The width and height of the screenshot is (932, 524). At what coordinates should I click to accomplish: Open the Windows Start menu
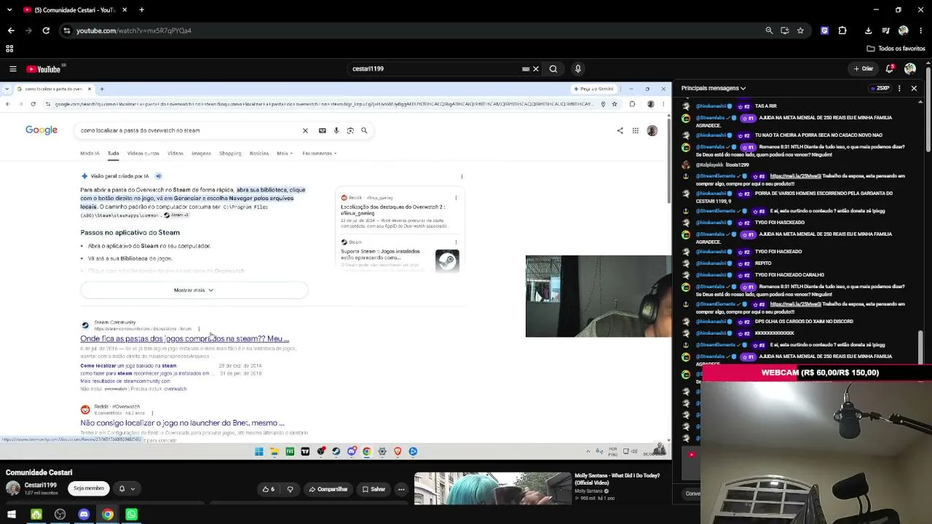click(12, 515)
